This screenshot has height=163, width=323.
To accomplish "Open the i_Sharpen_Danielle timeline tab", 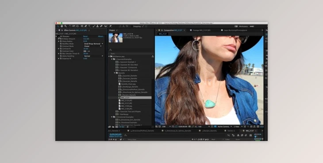I will tap(209, 130).
